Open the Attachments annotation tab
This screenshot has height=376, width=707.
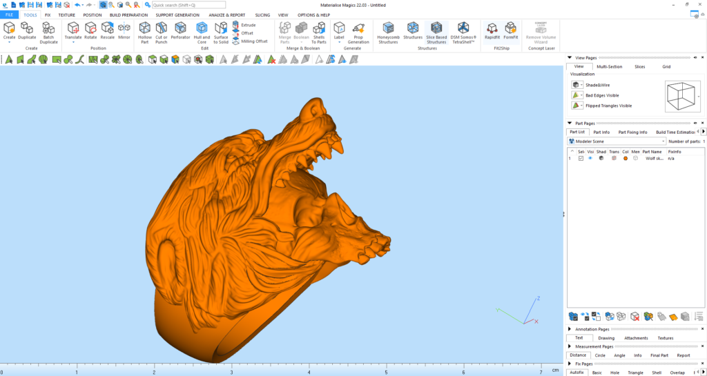(636, 338)
